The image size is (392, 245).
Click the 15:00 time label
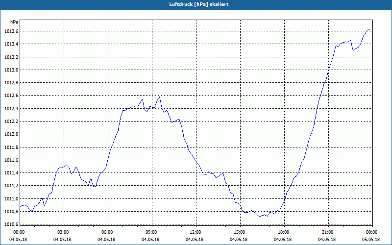pyautogui.click(x=240, y=232)
